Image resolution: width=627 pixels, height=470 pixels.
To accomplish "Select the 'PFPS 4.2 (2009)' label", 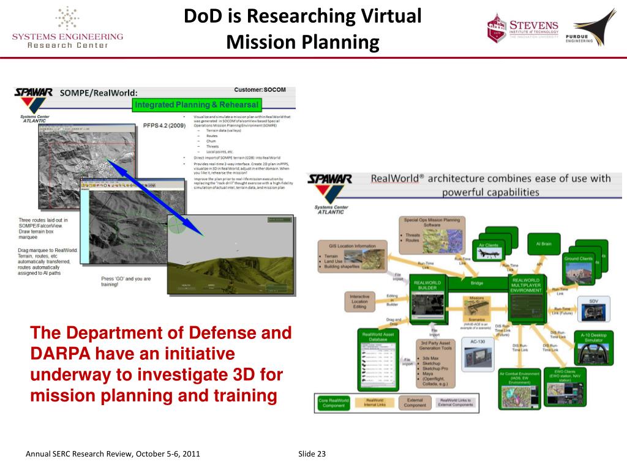I will tap(164, 125).
